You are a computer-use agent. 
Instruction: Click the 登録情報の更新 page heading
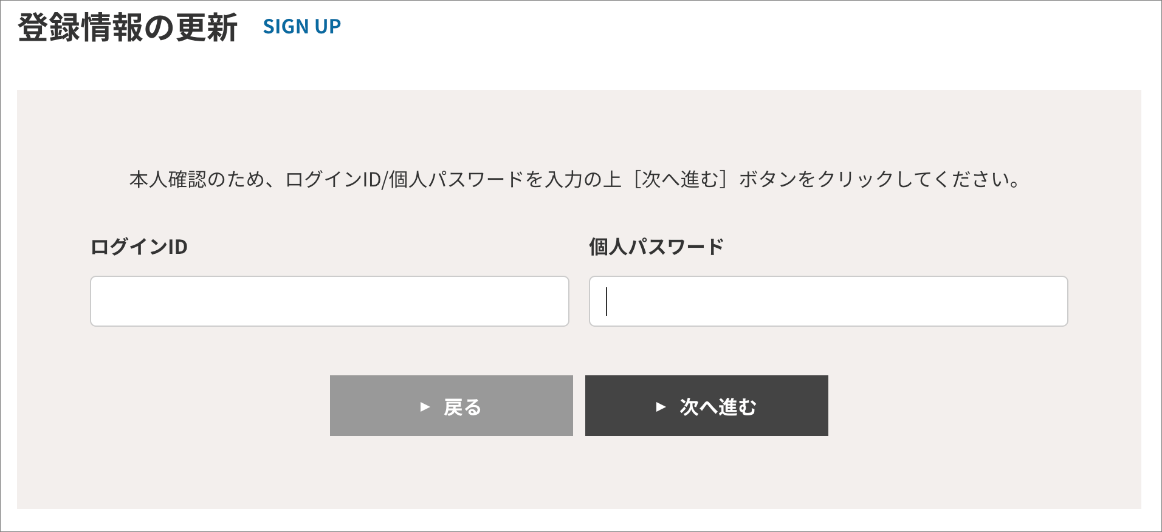tap(128, 28)
